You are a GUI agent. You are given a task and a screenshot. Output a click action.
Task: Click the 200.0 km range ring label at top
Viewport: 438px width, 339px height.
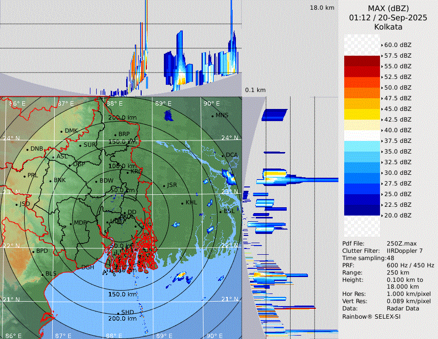(122, 118)
